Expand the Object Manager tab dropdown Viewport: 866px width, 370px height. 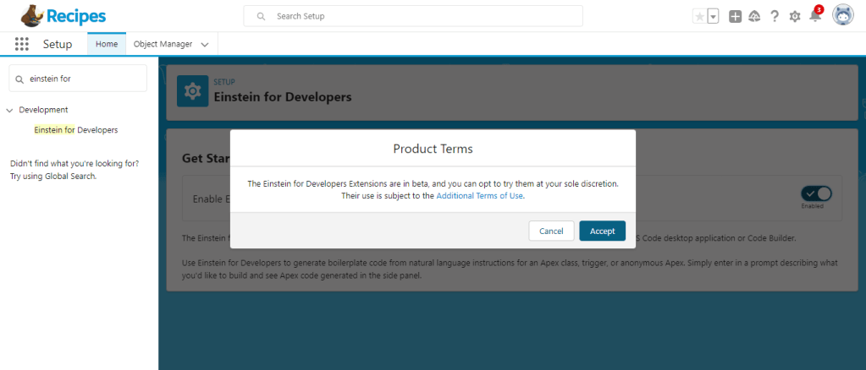(205, 45)
